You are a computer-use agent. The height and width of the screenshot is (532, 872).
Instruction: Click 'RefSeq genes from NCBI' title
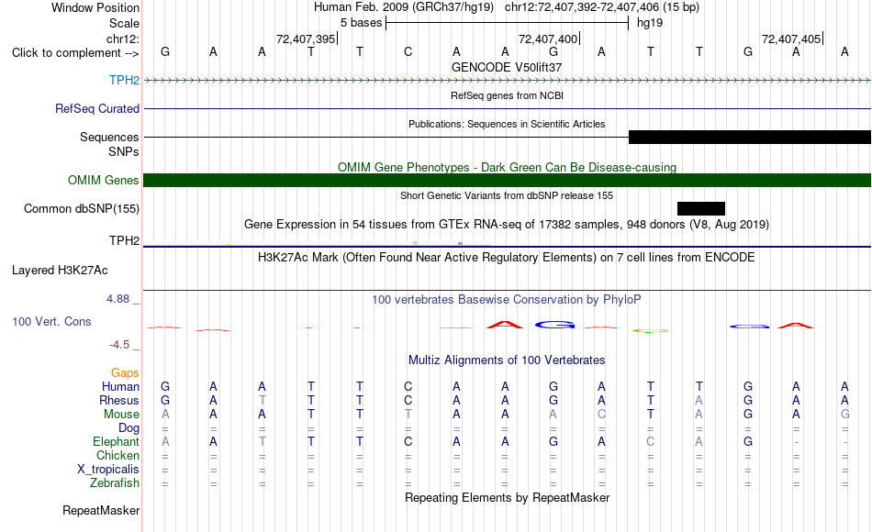[507, 95]
